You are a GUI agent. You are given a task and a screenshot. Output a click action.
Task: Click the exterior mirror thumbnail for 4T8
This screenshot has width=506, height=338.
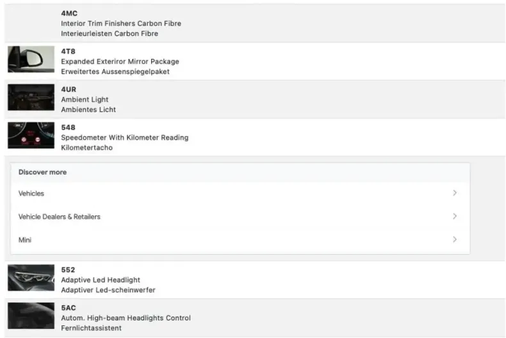(31, 59)
